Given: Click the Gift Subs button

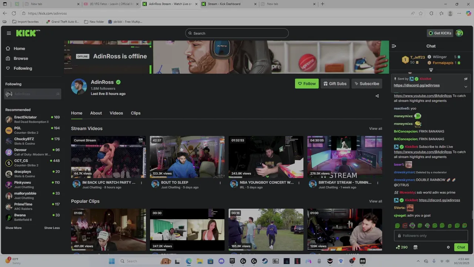Looking at the screenshot, I should tap(335, 83).
